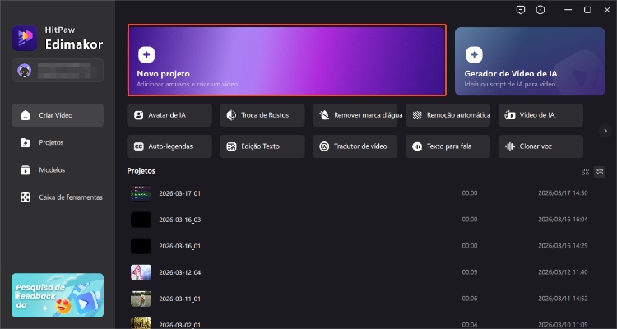Screen dimensions: 617x329
Task: Switch projects to list view
Action: tap(600, 171)
